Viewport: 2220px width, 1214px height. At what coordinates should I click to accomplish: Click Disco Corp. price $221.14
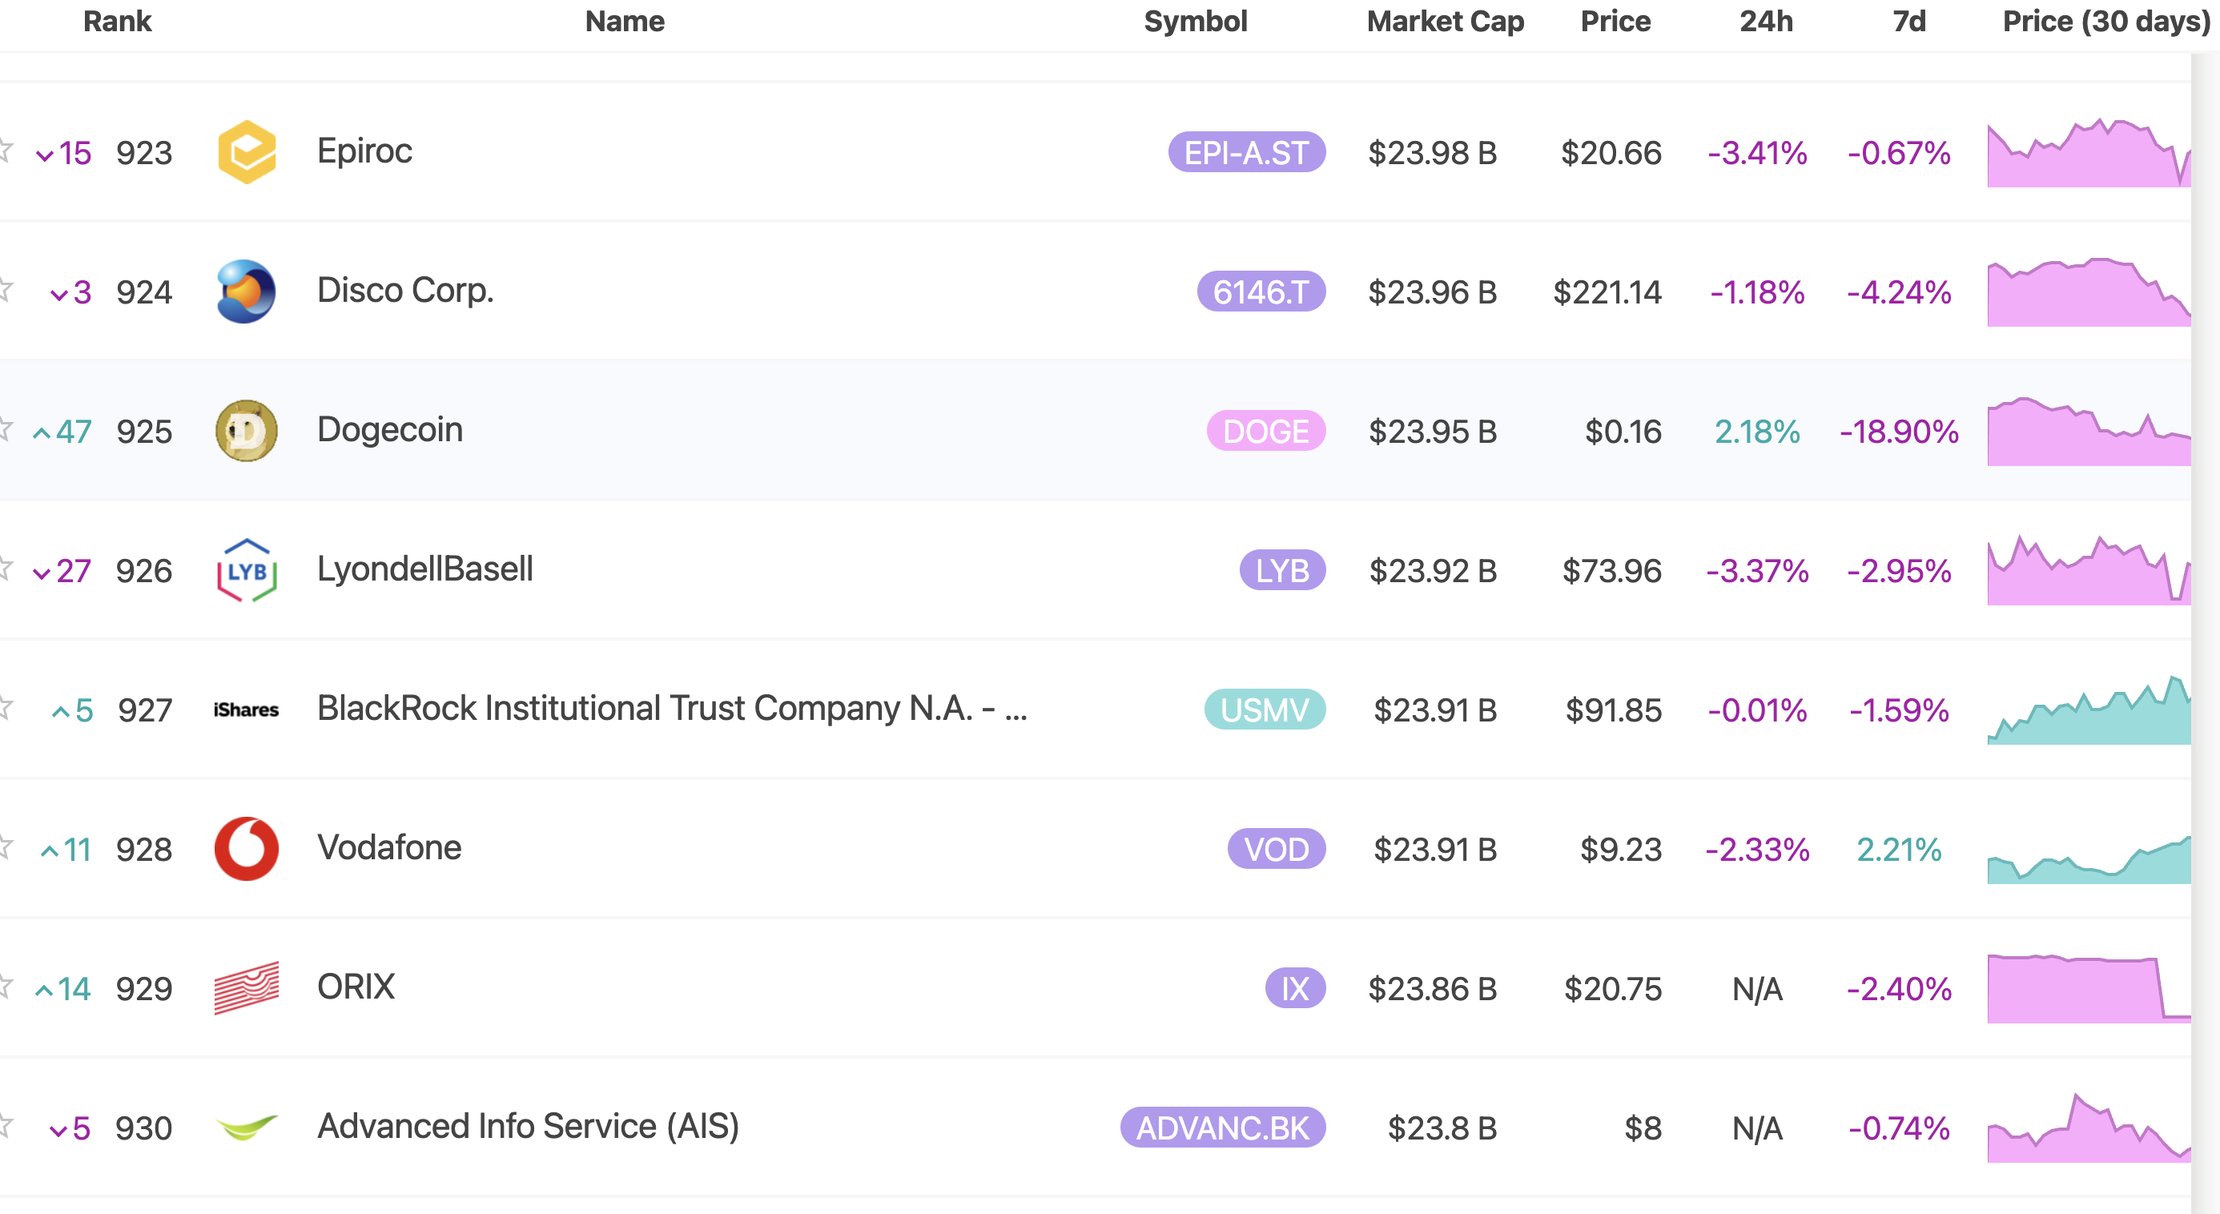1607,292
